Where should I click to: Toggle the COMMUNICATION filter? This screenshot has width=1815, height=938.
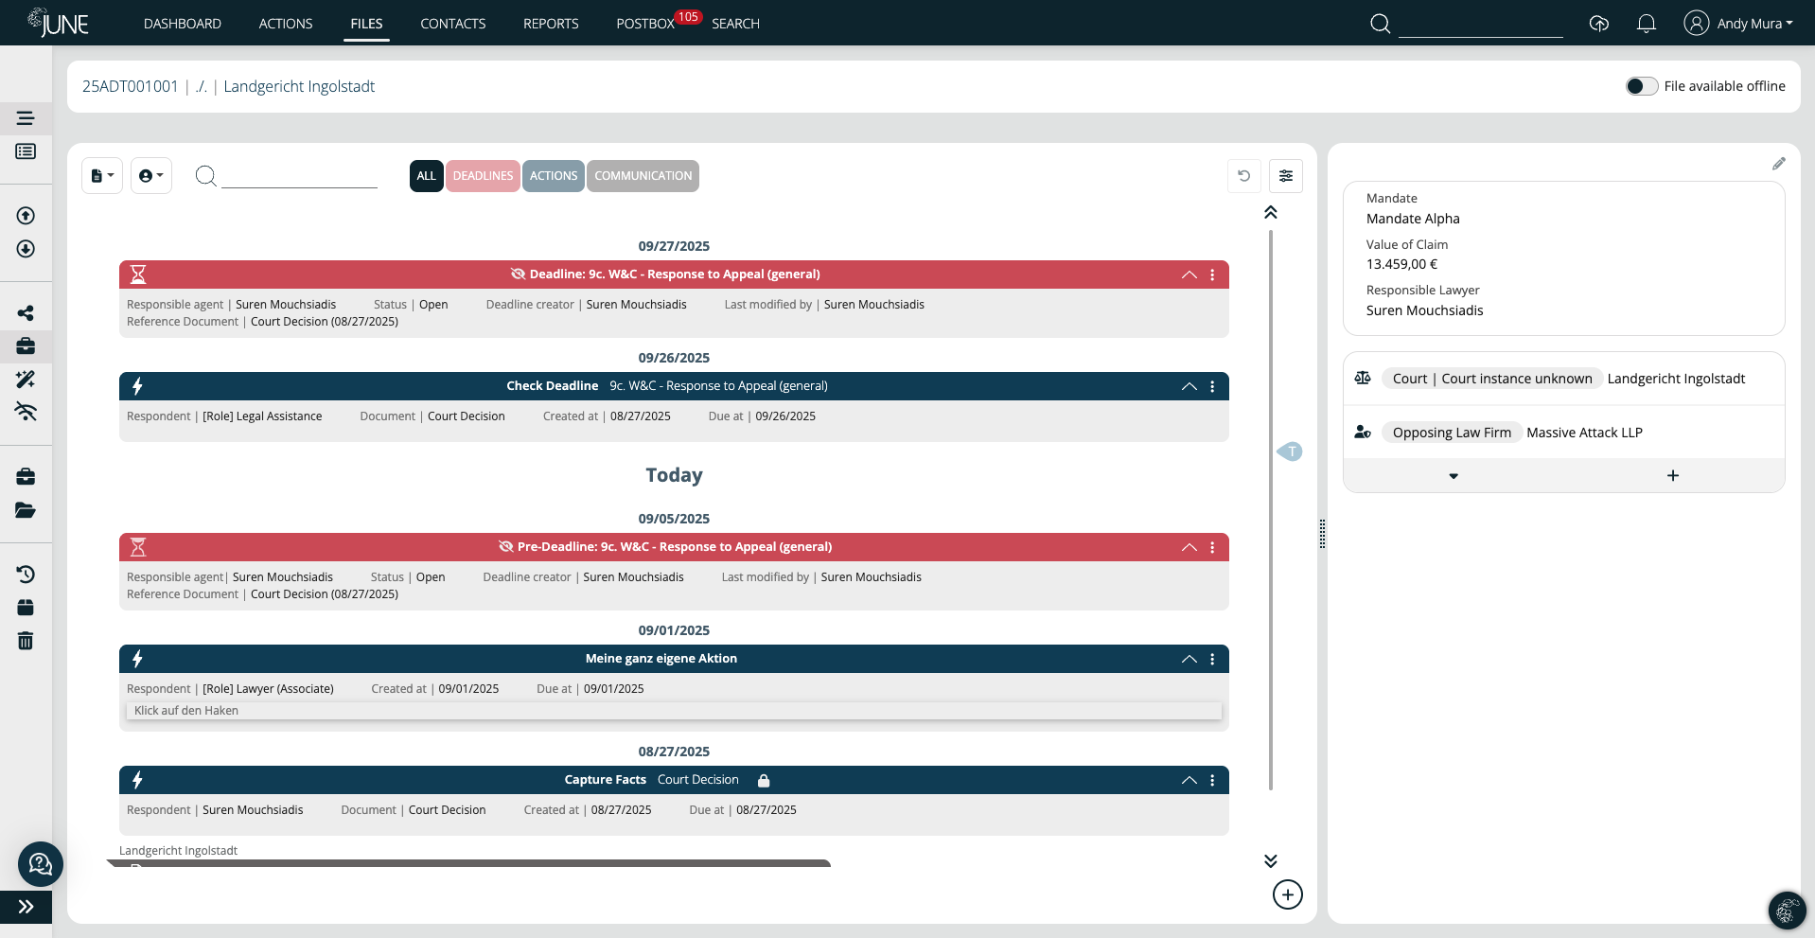point(643,176)
